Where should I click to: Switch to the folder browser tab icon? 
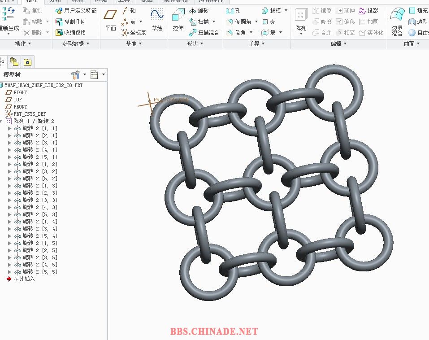[x=14, y=62]
